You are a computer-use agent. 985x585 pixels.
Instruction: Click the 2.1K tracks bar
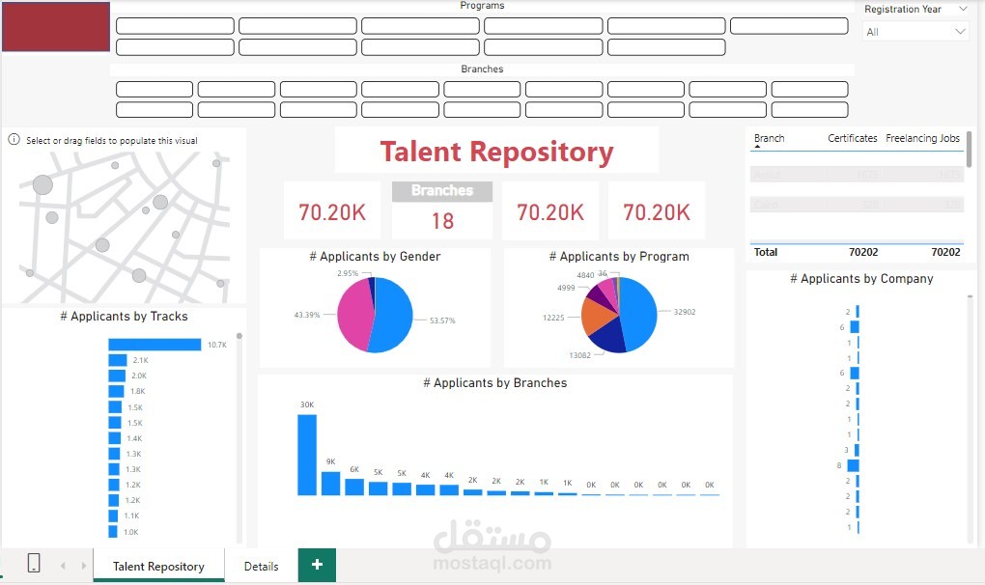point(118,360)
